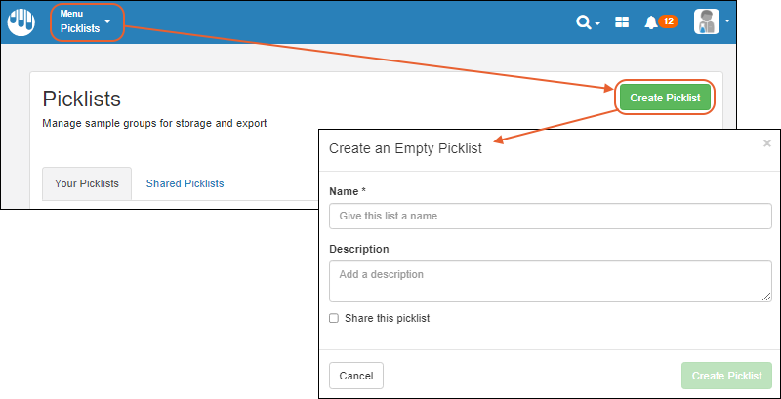Close the Create an Empty Picklist dialog
Viewport: 781px width, 399px height.
tap(767, 143)
